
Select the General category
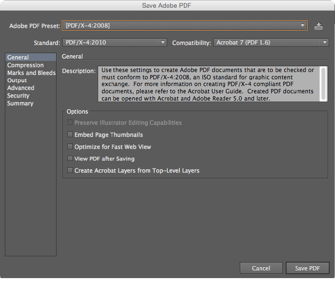coord(30,57)
